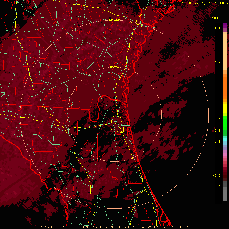Pick the cyan segment of the color bar
The image size is (229, 229).
point(225,140)
